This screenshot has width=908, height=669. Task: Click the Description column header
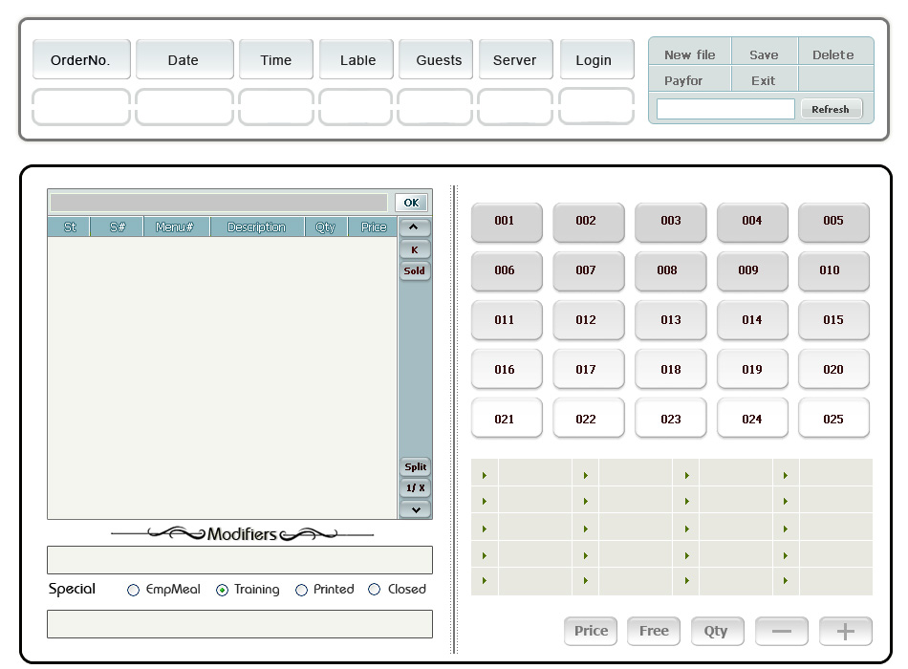256,227
